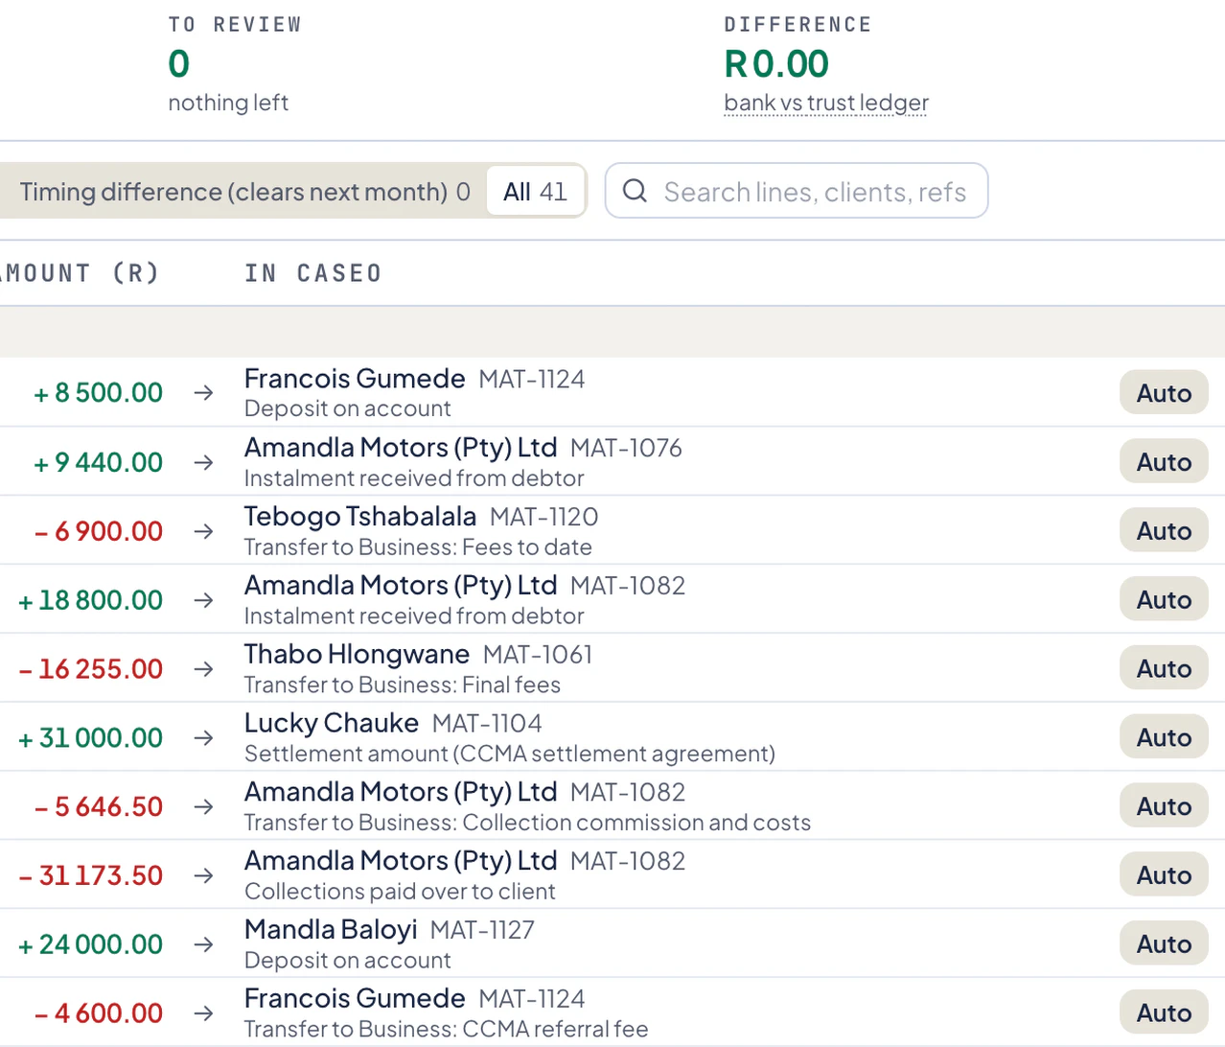Image resolution: width=1225 pixels, height=1047 pixels.
Task: Click Auto badge on Collection commission row
Action: 1164,807
